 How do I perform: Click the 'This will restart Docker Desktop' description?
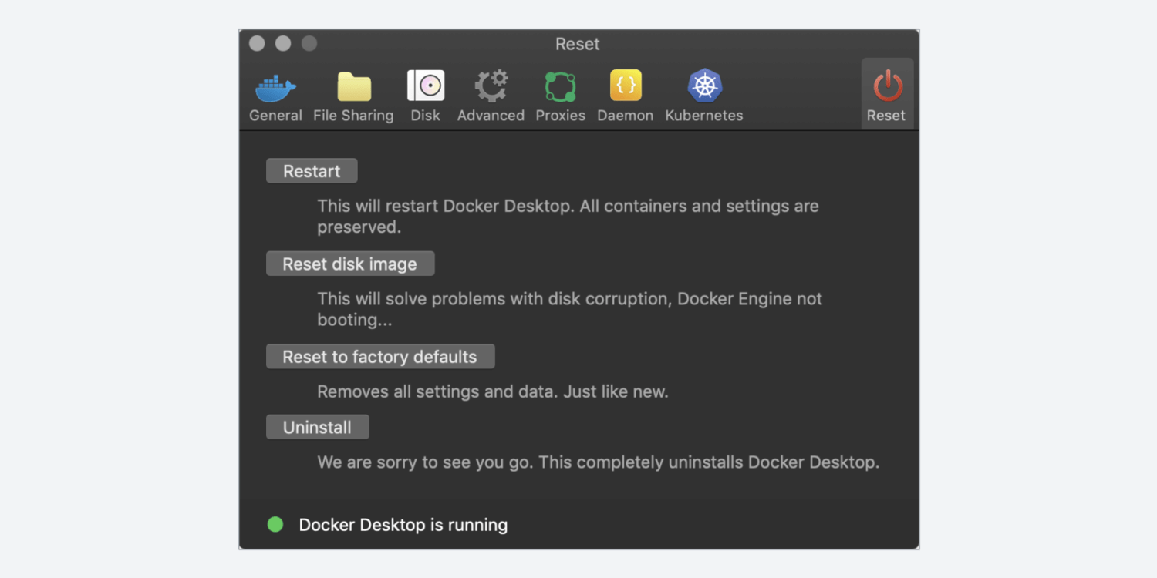pos(568,217)
